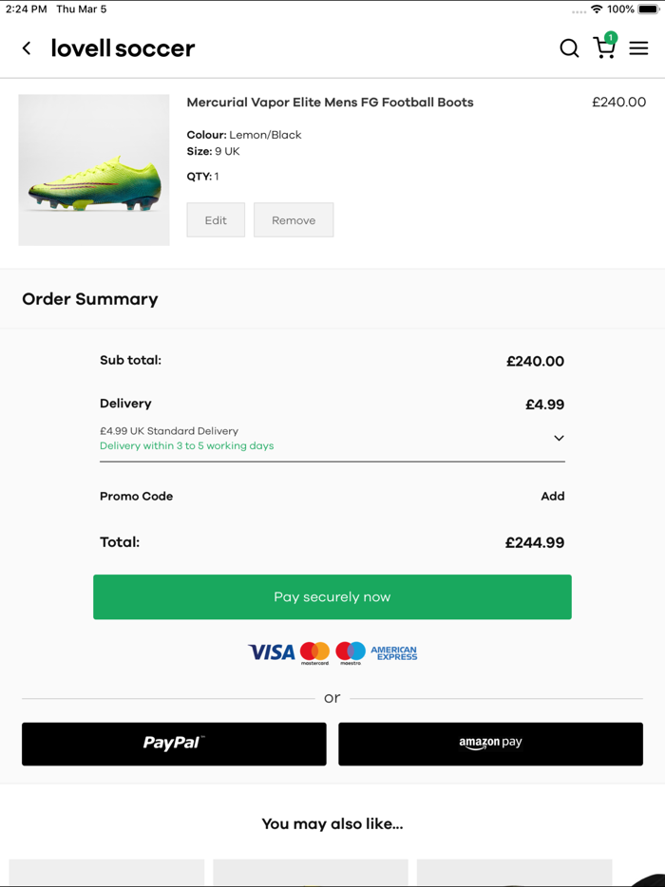
Task: Tap the back arrow icon
Action: click(27, 48)
